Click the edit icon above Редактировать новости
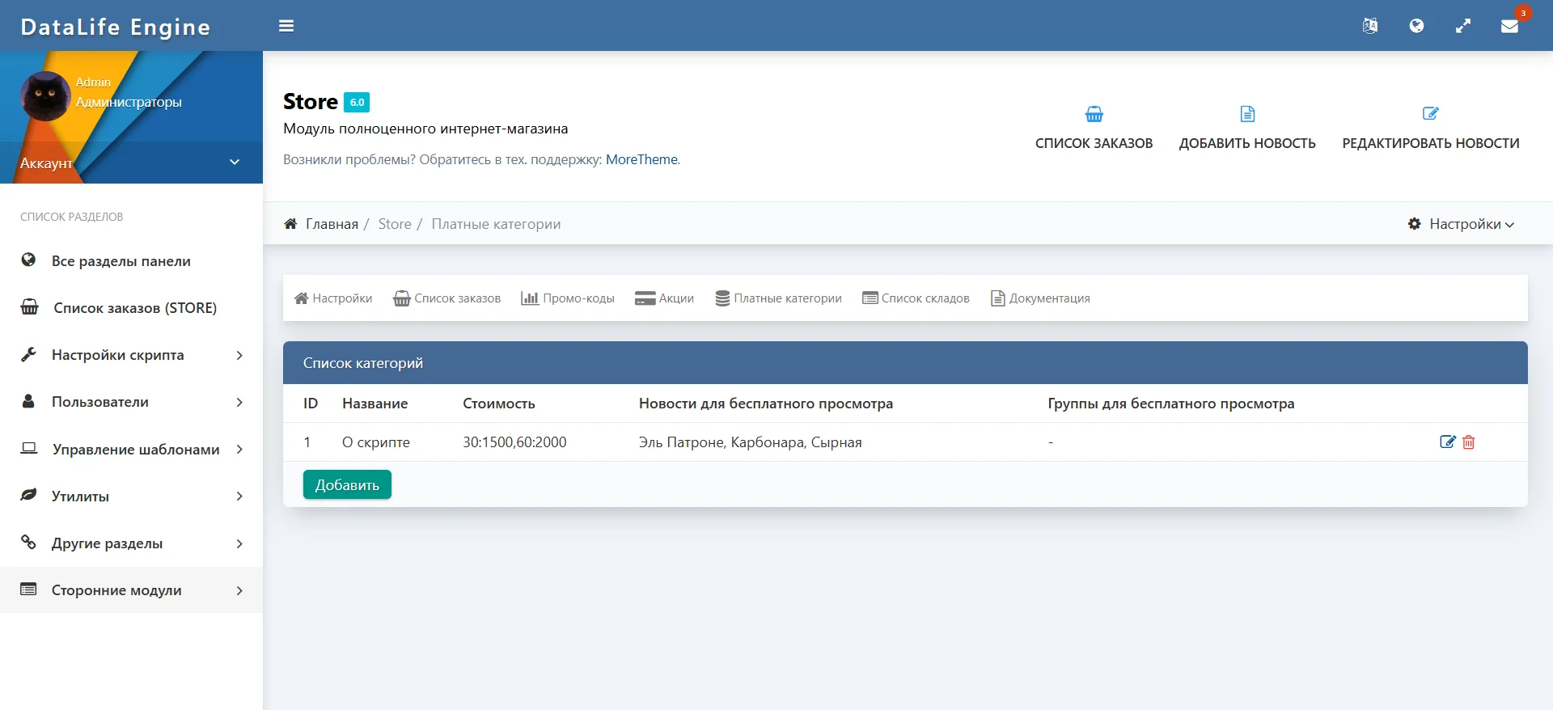 [1430, 113]
